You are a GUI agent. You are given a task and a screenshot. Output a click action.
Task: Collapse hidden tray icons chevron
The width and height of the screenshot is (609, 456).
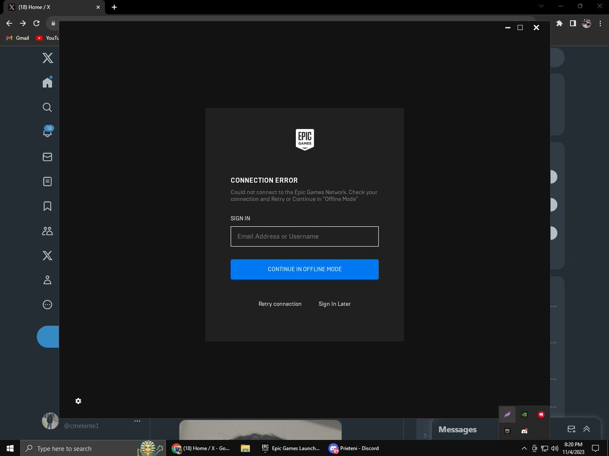point(524,448)
